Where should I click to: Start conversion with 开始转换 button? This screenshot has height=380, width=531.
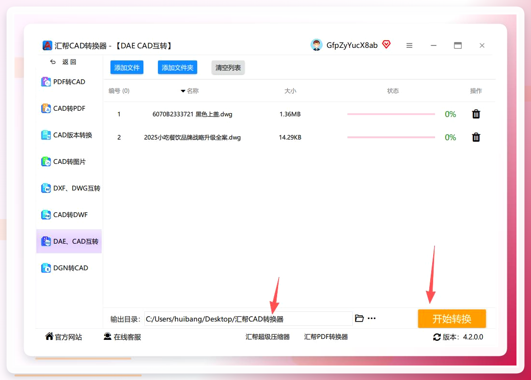(x=452, y=319)
